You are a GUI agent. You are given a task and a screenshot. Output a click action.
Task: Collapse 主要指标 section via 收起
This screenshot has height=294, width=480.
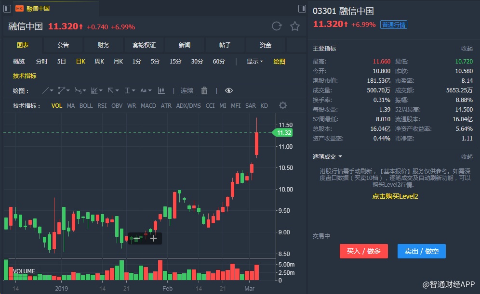tap(467, 48)
